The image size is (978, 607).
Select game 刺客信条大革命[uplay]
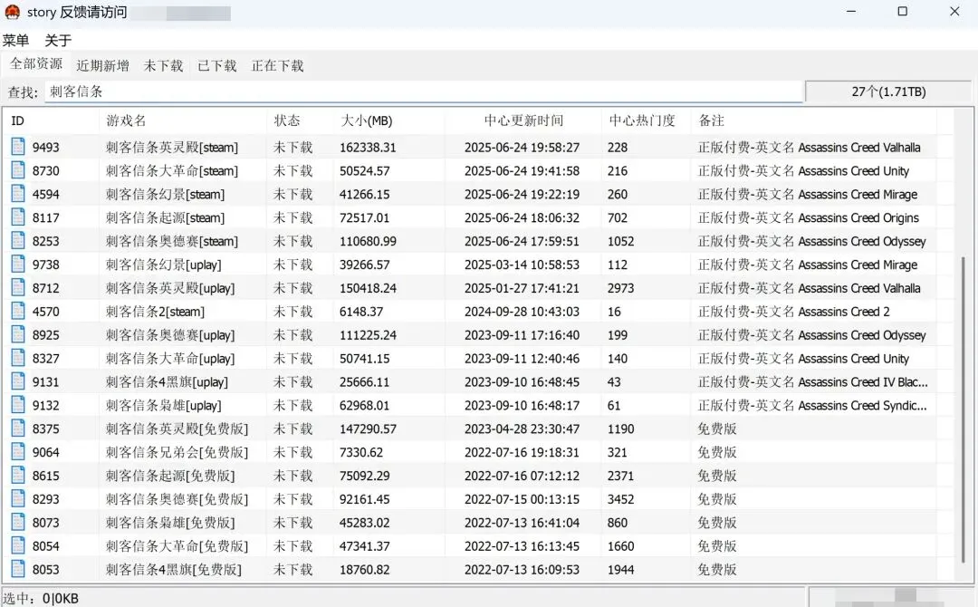point(169,359)
